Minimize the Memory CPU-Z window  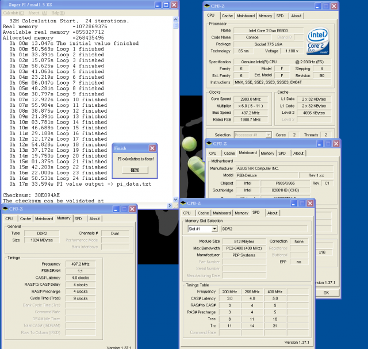(116, 209)
